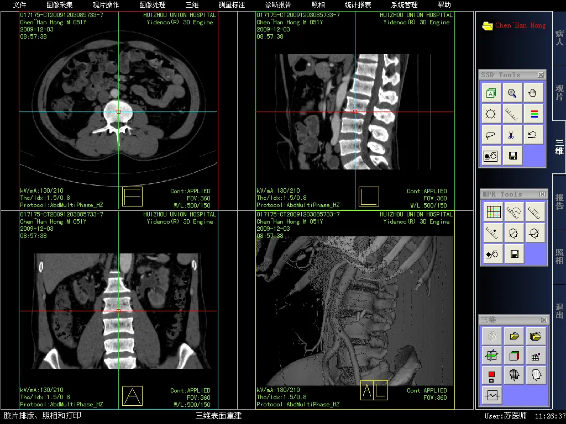Viewport: 566px width, 424px height.
Task: Switch to the 照相 side tab
Action: point(559,257)
